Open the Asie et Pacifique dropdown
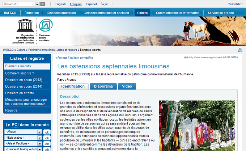The height and width of the screenshot is (151, 246). coord(39,144)
